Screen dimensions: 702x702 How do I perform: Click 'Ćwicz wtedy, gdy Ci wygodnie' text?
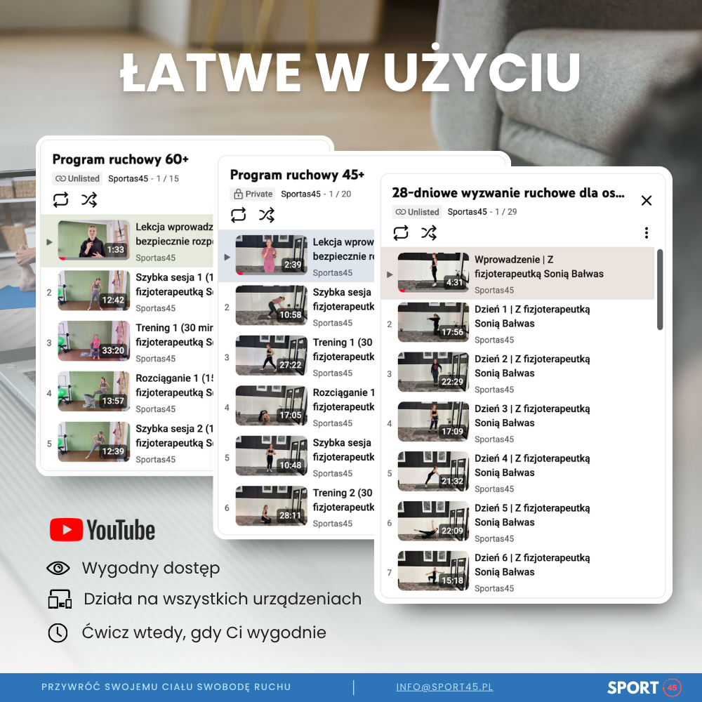click(204, 633)
